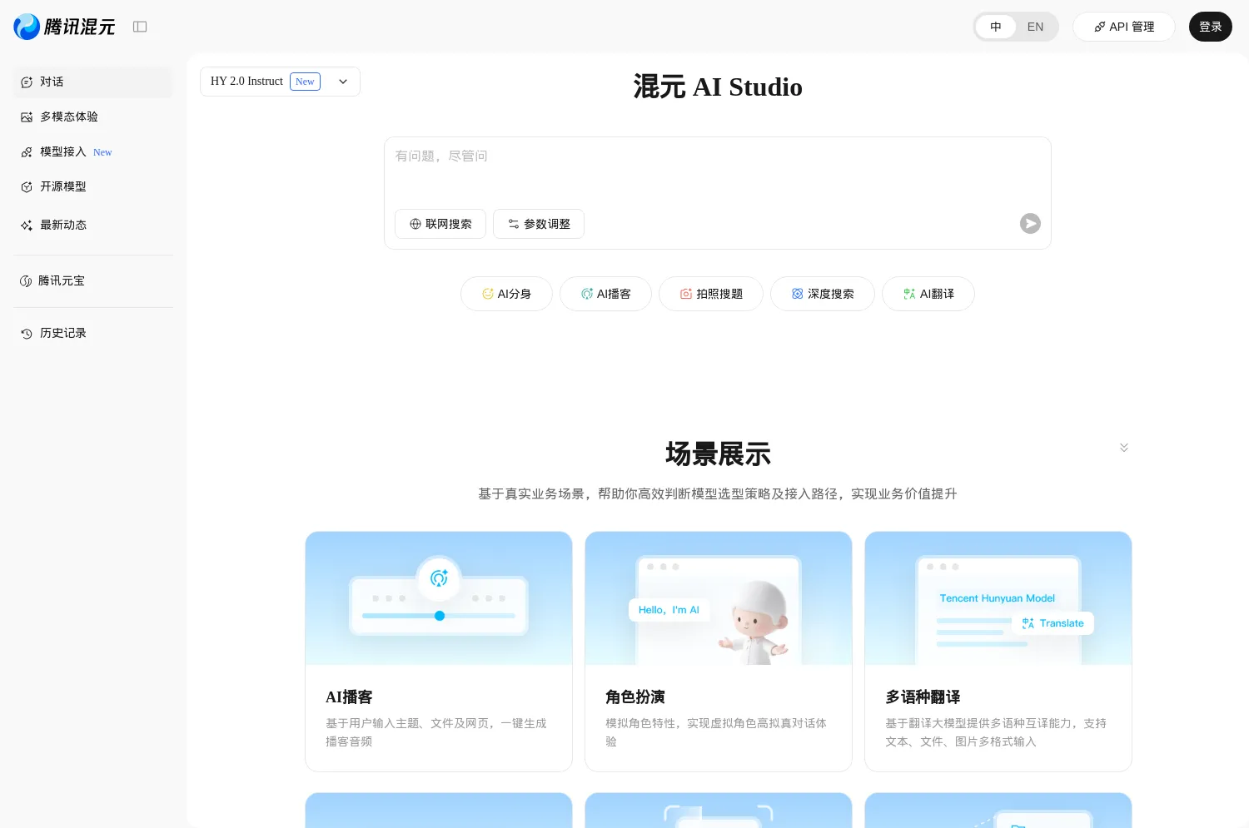Click the 历史记录 clock icon
Image resolution: width=1249 pixels, height=828 pixels.
click(26, 333)
